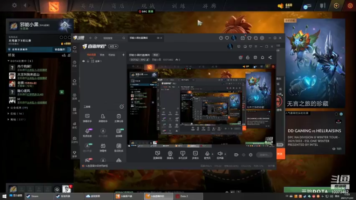Image resolution: width=356 pixels, height=200 pixels.
Task: Open Douyu calendar task icon top bar
Action: coord(243,38)
